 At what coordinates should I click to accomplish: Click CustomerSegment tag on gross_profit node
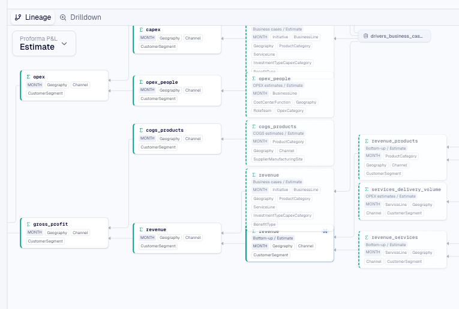click(46, 241)
